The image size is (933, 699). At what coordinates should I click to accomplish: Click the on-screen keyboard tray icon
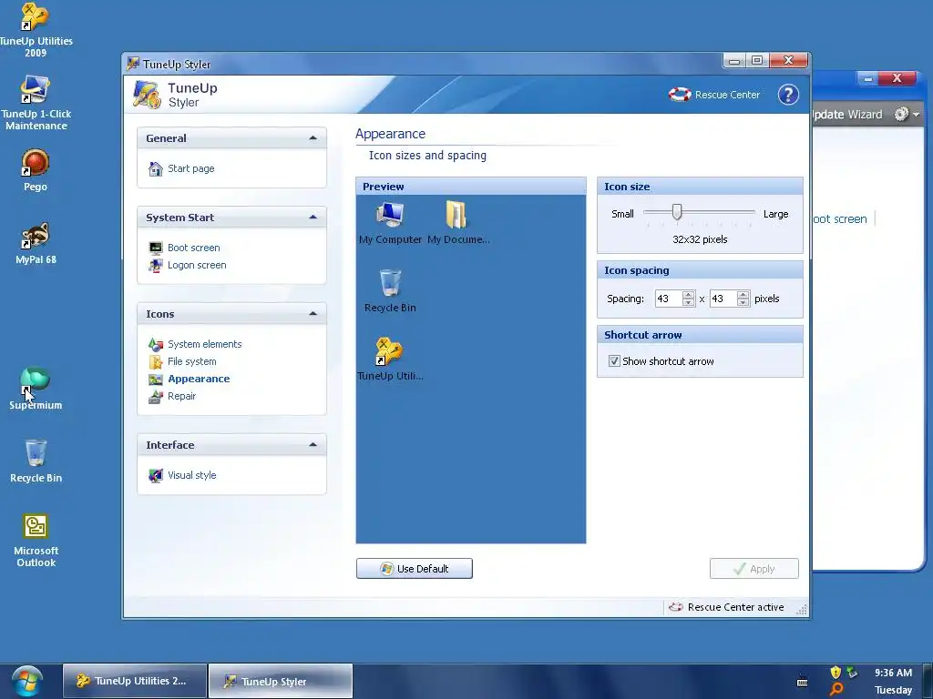[x=802, y=681]
